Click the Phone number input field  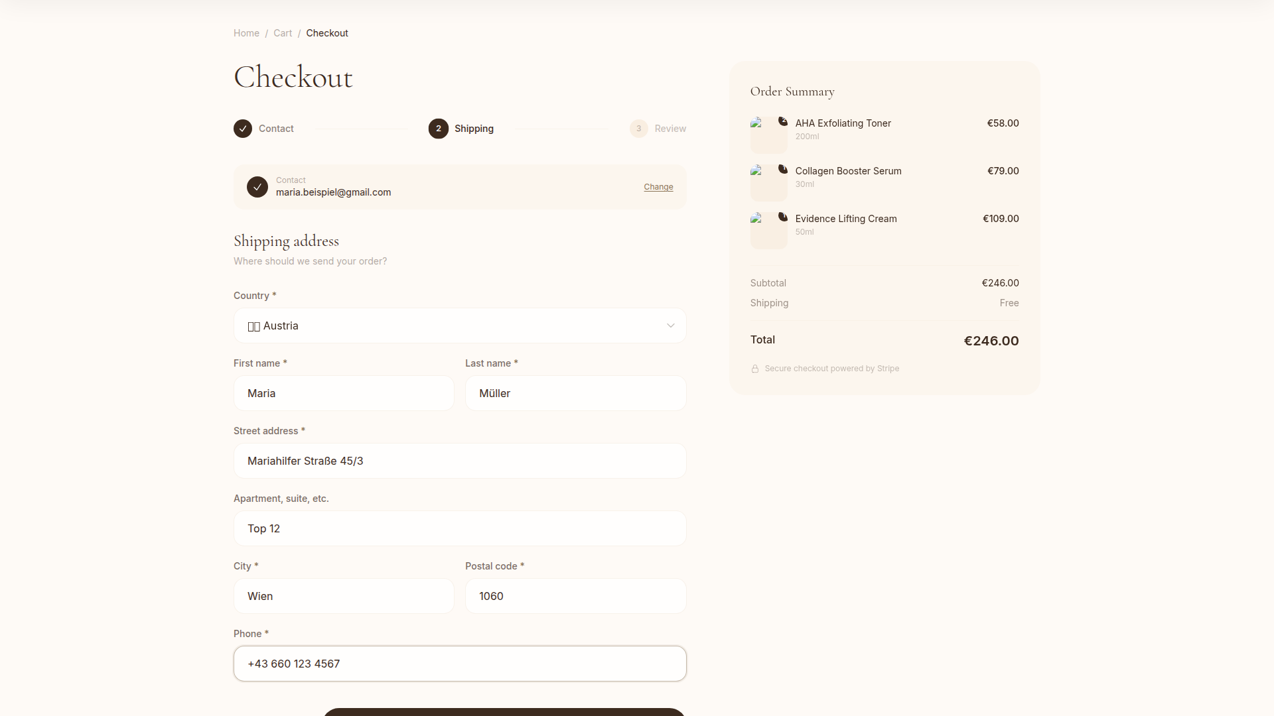pos(459,664)
